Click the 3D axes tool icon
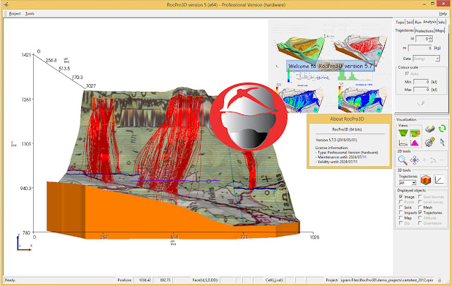The height and width of the screenshot is (286, 452). (439, 180)
